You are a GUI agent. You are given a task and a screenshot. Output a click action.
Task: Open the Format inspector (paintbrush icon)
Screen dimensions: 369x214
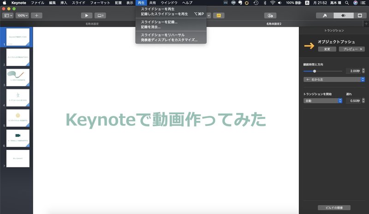tap(325, 16)
